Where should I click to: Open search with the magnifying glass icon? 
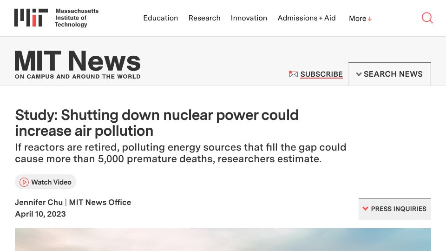[427, 18]
